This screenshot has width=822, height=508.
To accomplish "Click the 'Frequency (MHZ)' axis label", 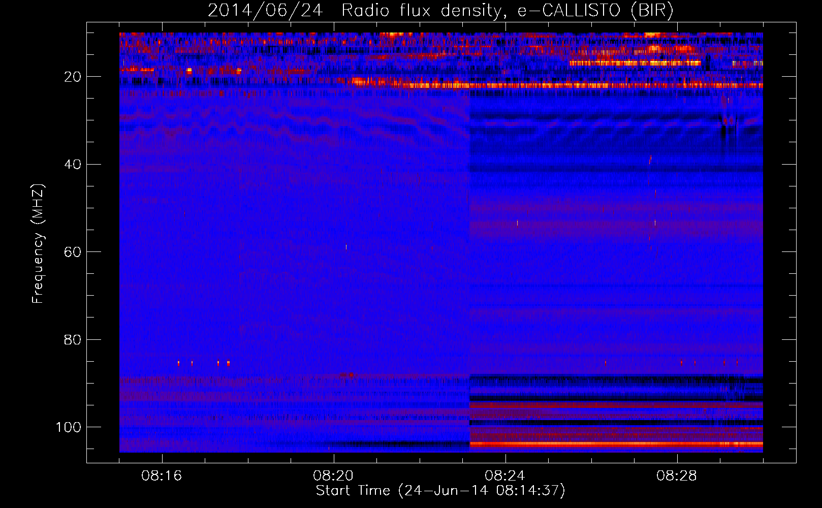I will click(x=38, y=243).
